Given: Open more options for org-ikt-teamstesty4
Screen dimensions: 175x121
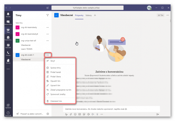Looking at the screenshot, I should 48,34.
